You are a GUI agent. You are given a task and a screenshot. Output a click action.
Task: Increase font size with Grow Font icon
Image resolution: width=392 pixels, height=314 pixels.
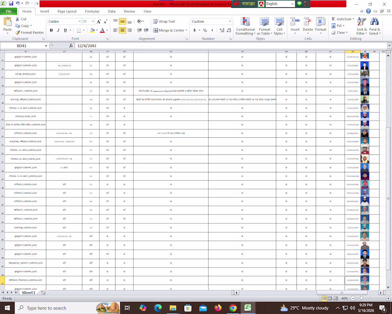tap(99, 21)
